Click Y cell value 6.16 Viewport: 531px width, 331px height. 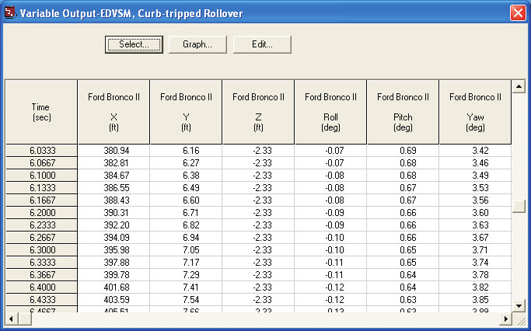pos(186,150)
